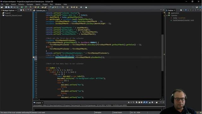Click Terminate in Console toolbar
The width and height of the screenshot is (202, 114).
[129, 102]
